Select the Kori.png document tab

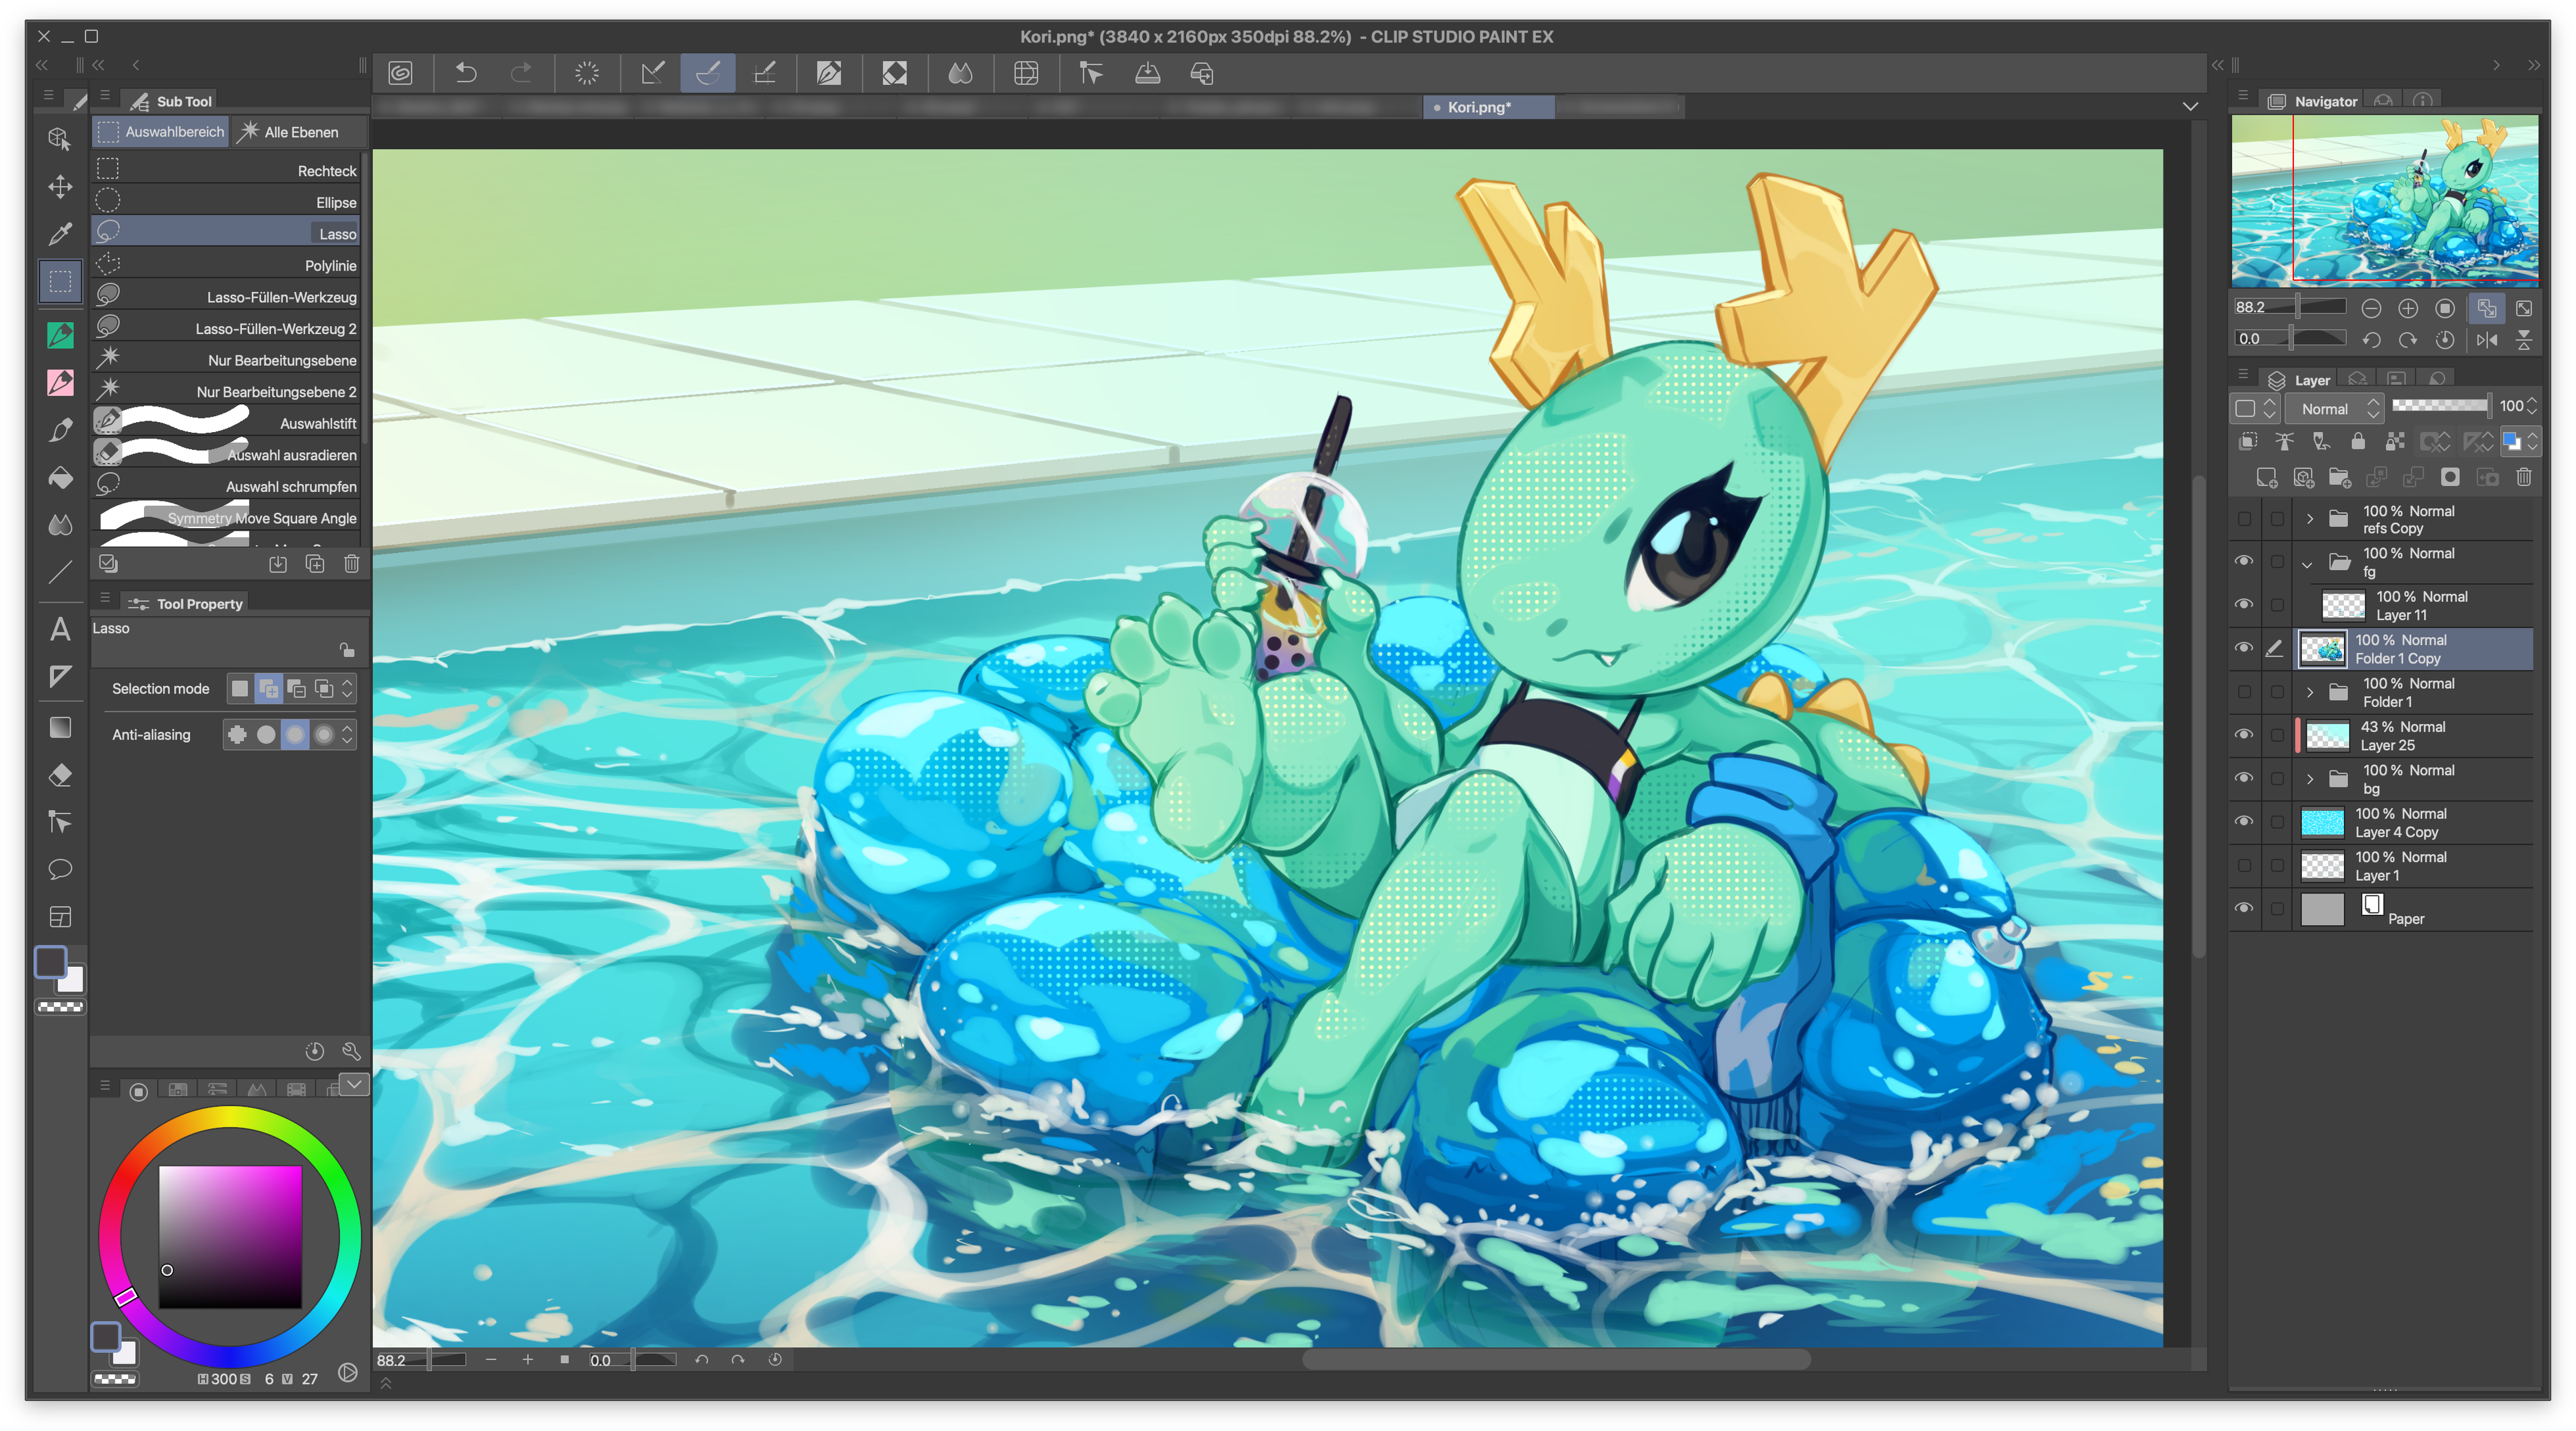1488,107
